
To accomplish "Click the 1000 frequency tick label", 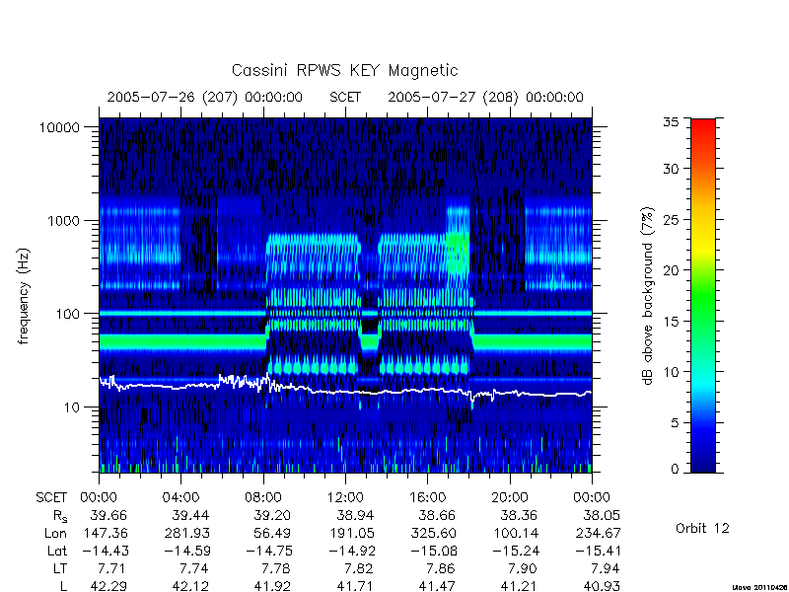I will point(63,221).
